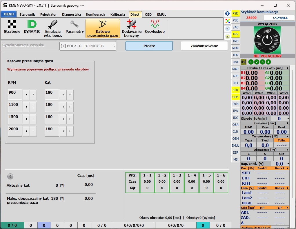Open the Oscyloskop waveform tool
Image resolution: width=296 pixels, height=229 pixels.
coord(155,27)
